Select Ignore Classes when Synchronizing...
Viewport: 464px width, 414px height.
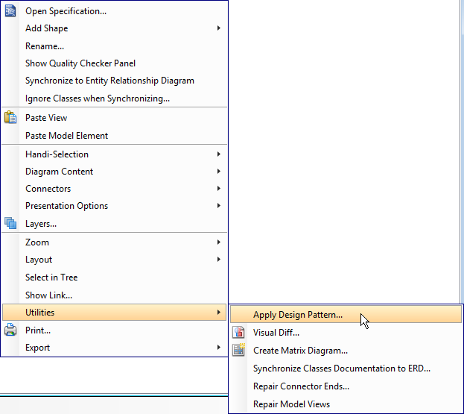tap(114, 98)
